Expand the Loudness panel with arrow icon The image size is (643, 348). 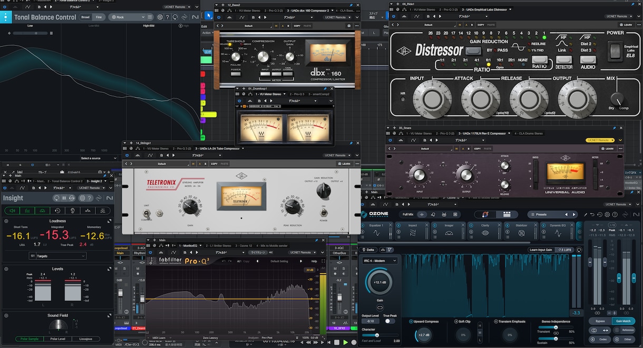click(110, 221)
